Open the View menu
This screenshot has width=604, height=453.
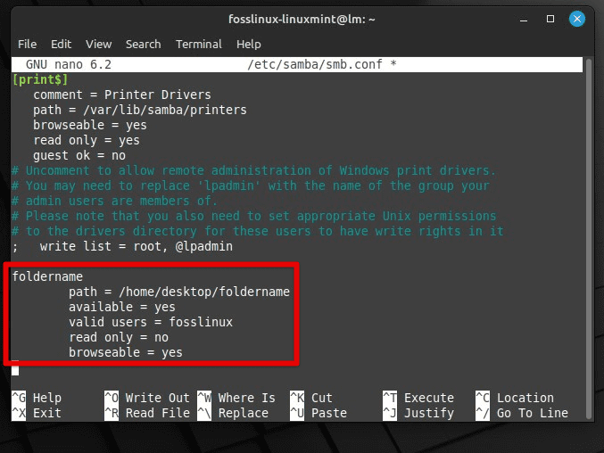[99, 45]
